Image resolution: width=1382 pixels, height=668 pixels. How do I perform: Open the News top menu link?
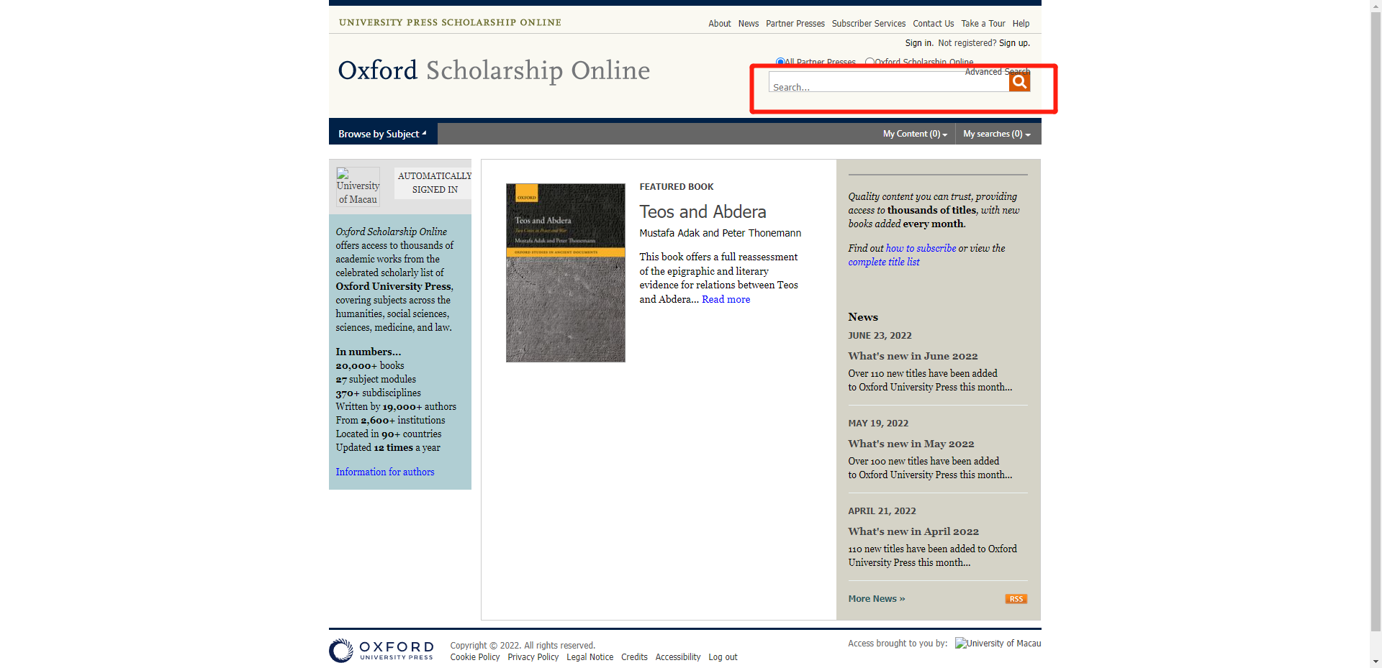pyautogui.click(x=749, y=24)
